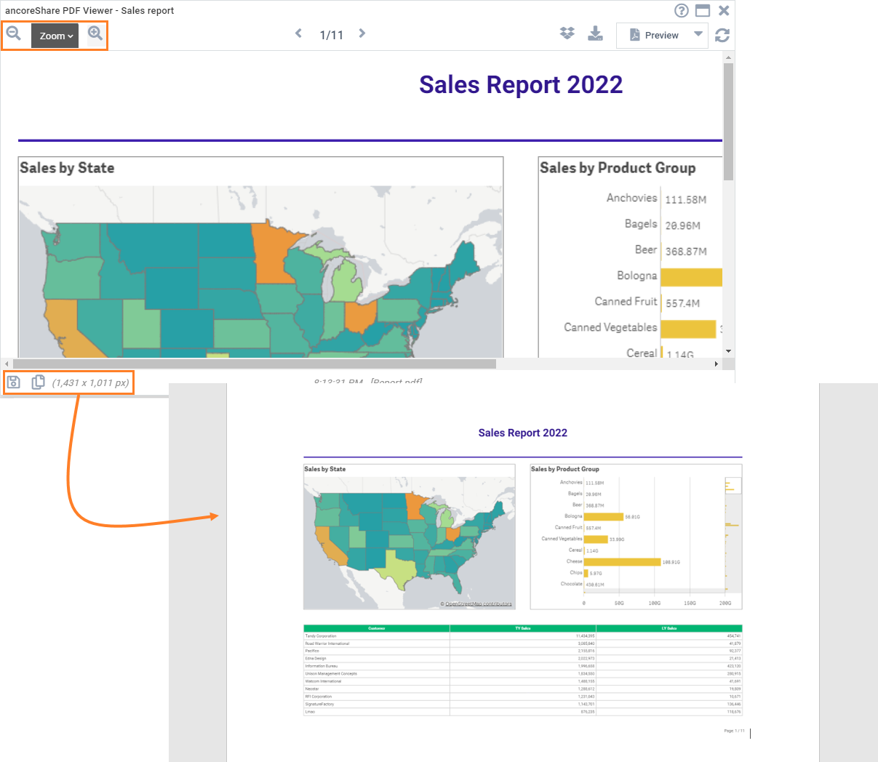
Task: Click the Bologna bar in viewer chart
Action: [691, 277]
